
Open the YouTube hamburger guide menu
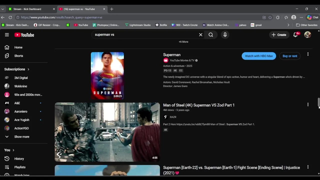[x=7, y=35]
